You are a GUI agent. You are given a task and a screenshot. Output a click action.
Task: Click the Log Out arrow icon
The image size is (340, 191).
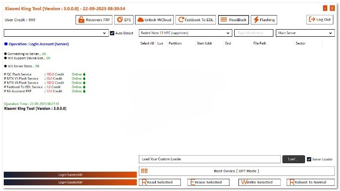click(x=312, y=20)
